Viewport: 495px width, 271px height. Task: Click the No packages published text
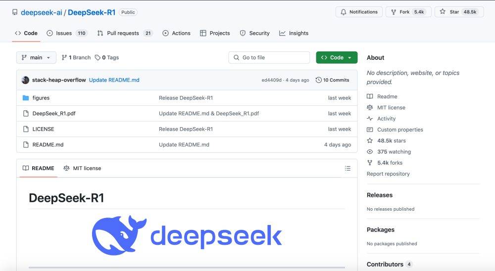[x=392, y=243]
